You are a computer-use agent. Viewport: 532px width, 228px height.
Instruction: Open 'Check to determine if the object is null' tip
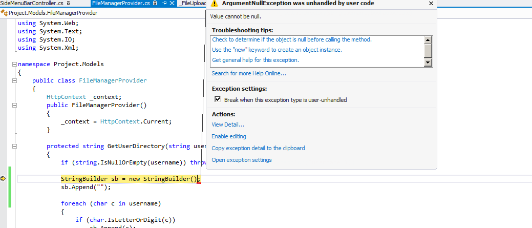point(292,39)
